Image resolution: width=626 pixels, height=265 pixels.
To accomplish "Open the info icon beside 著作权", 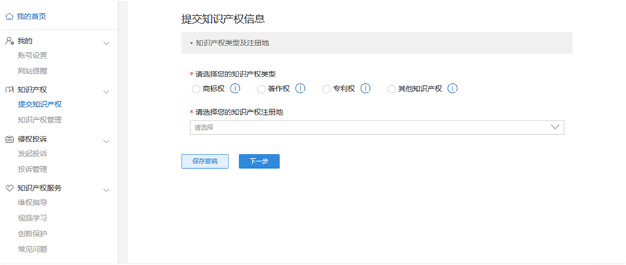I will point(300,88).
